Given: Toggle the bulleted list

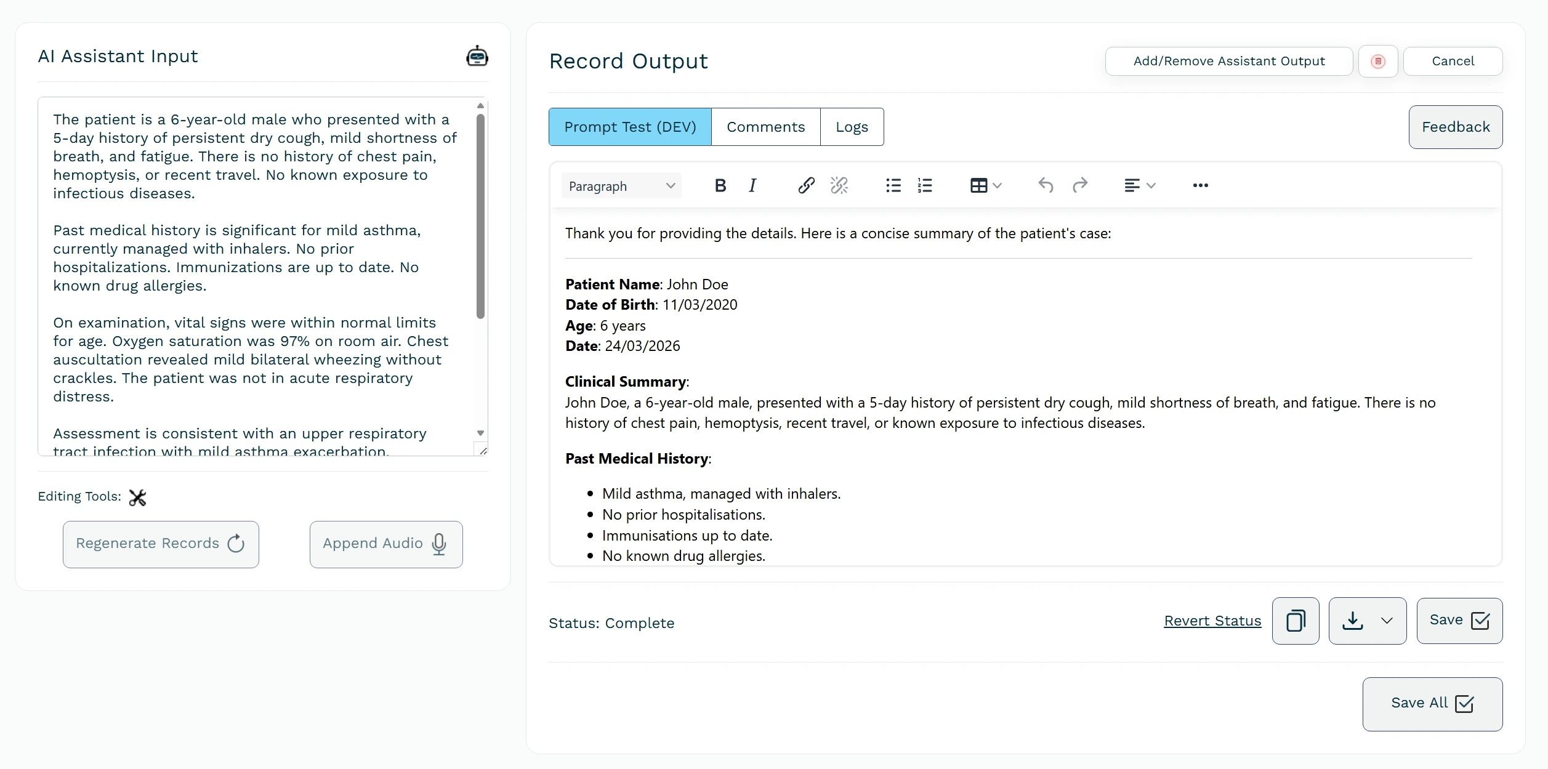Looking at the screenshot, I should pyautogui.click(x=893, y=185).
